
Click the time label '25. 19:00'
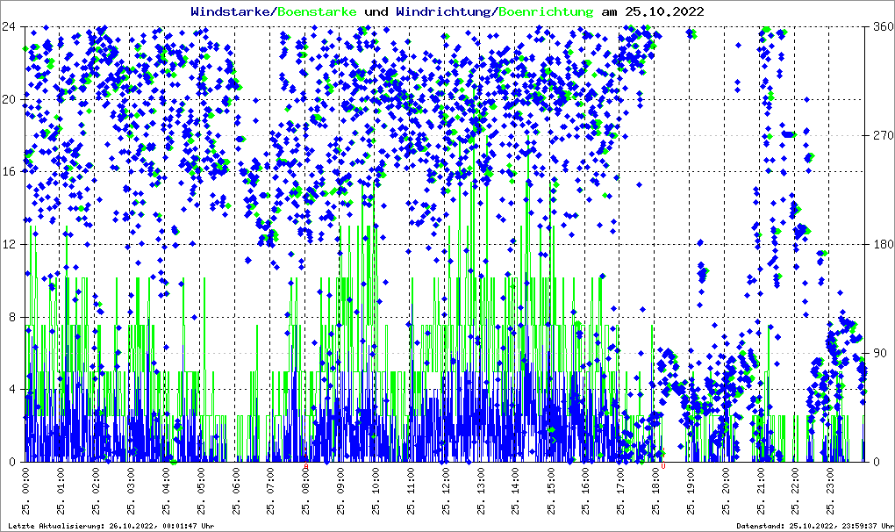(x=691, y=491)
